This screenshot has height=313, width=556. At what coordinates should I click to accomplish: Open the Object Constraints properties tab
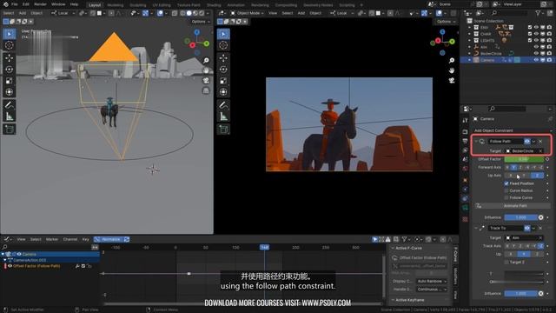coord(465,199)
